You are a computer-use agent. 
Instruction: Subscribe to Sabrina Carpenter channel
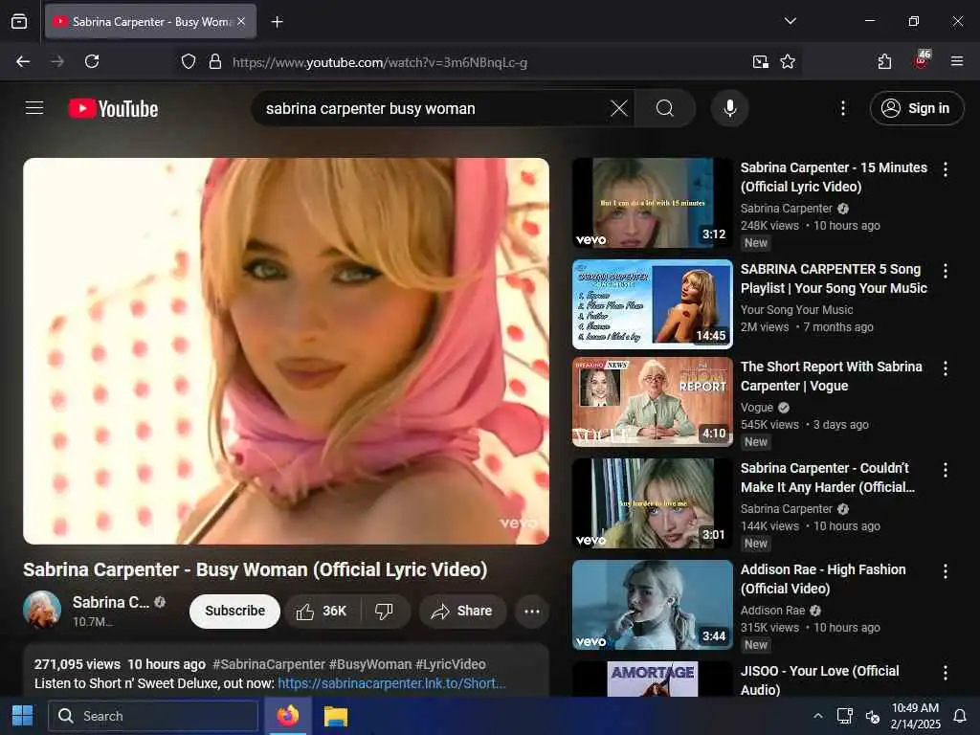coord(234,612)
